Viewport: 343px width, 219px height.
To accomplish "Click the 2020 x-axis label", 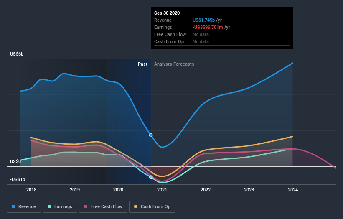I will [118, 190].
